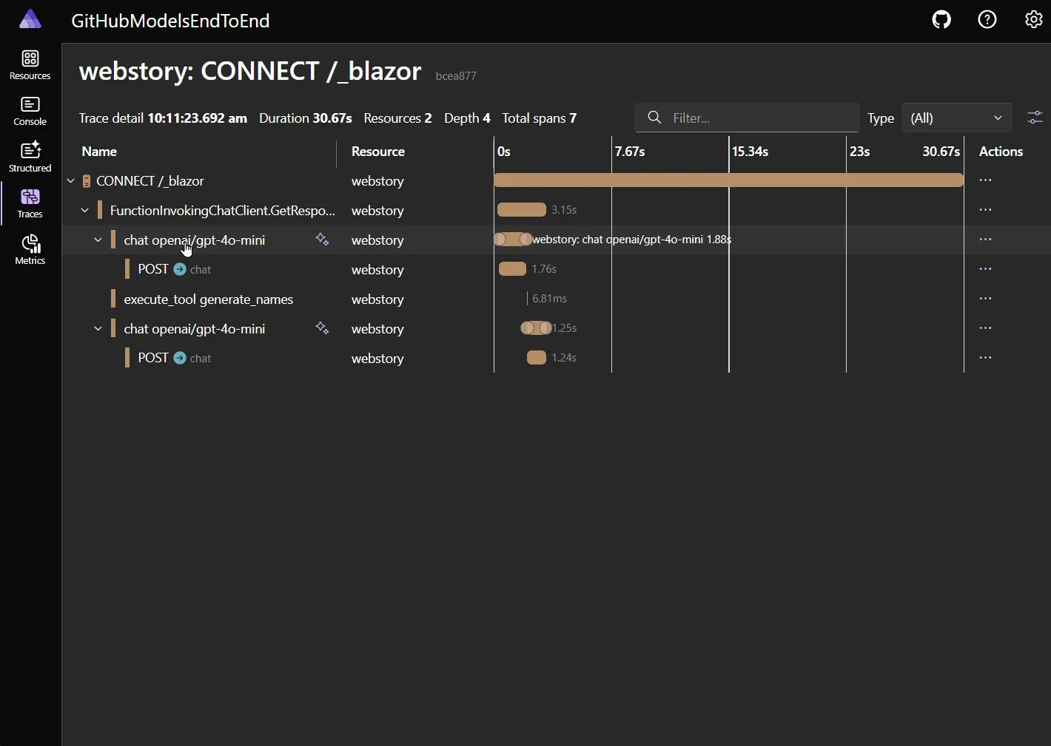Click the magnifier icon in the filter box

click(654, 118)
